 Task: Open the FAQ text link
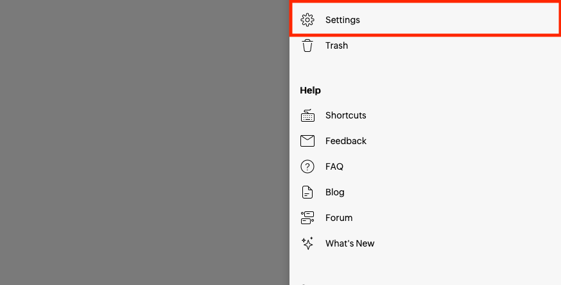click(334, 167)
